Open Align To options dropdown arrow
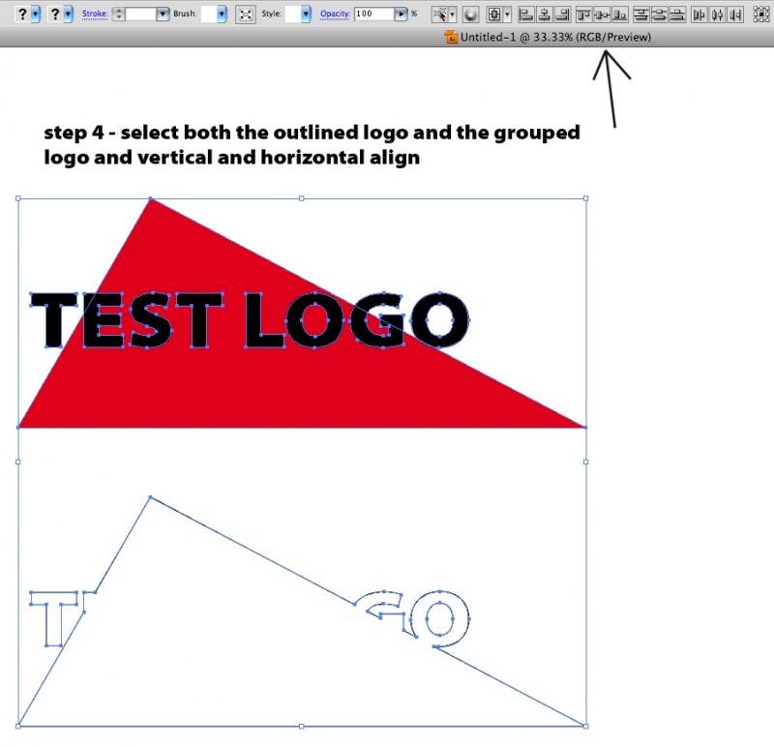Image resolution: width=774 pixels, height=747 pixels. [506, 15]
